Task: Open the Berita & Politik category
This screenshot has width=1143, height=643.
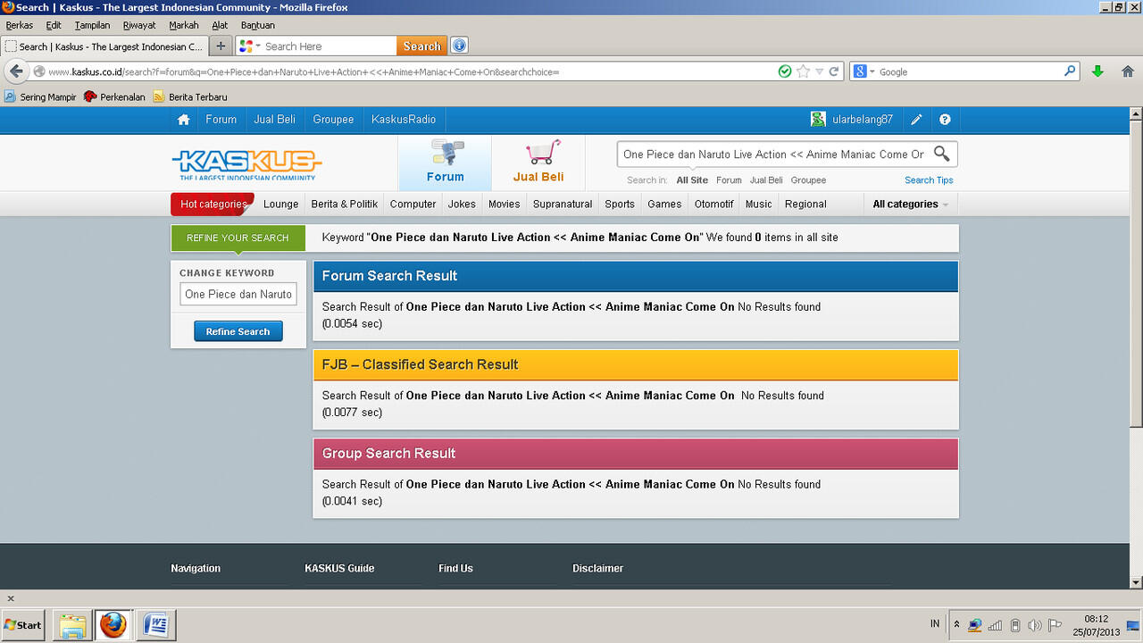Action: [x=344, y=205]
